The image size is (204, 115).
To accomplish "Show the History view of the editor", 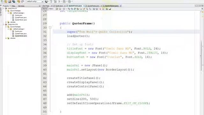I will (51, 9).
